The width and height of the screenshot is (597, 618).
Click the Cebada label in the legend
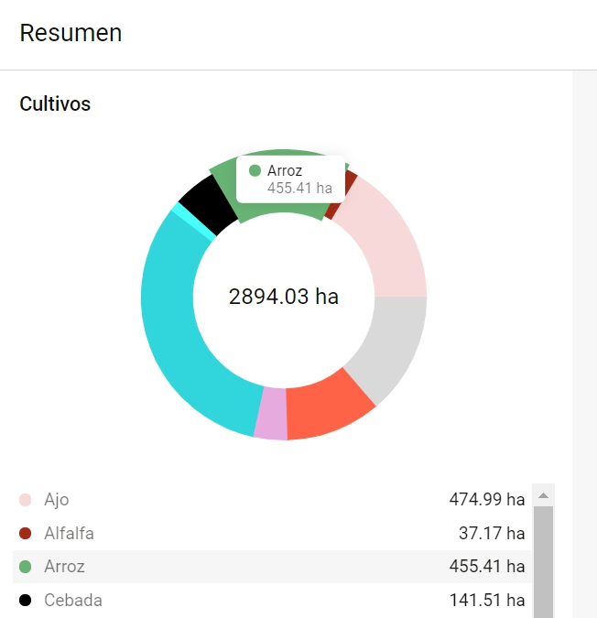73,601
